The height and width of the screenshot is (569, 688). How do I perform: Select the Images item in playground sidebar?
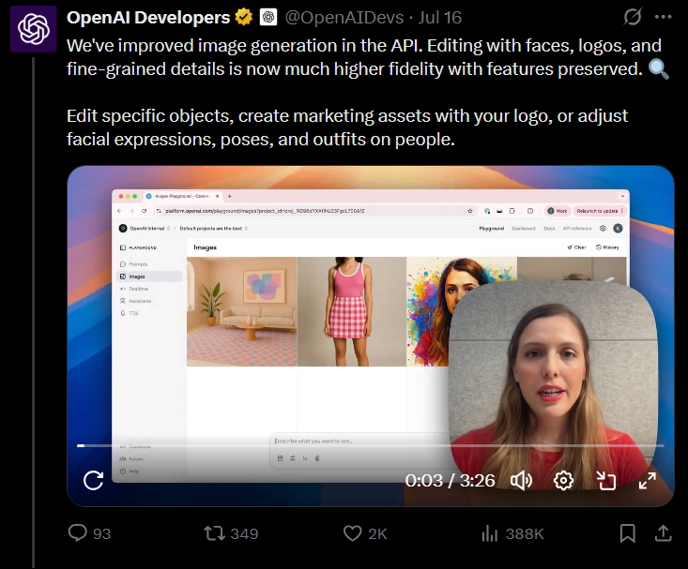click(150, 277)
